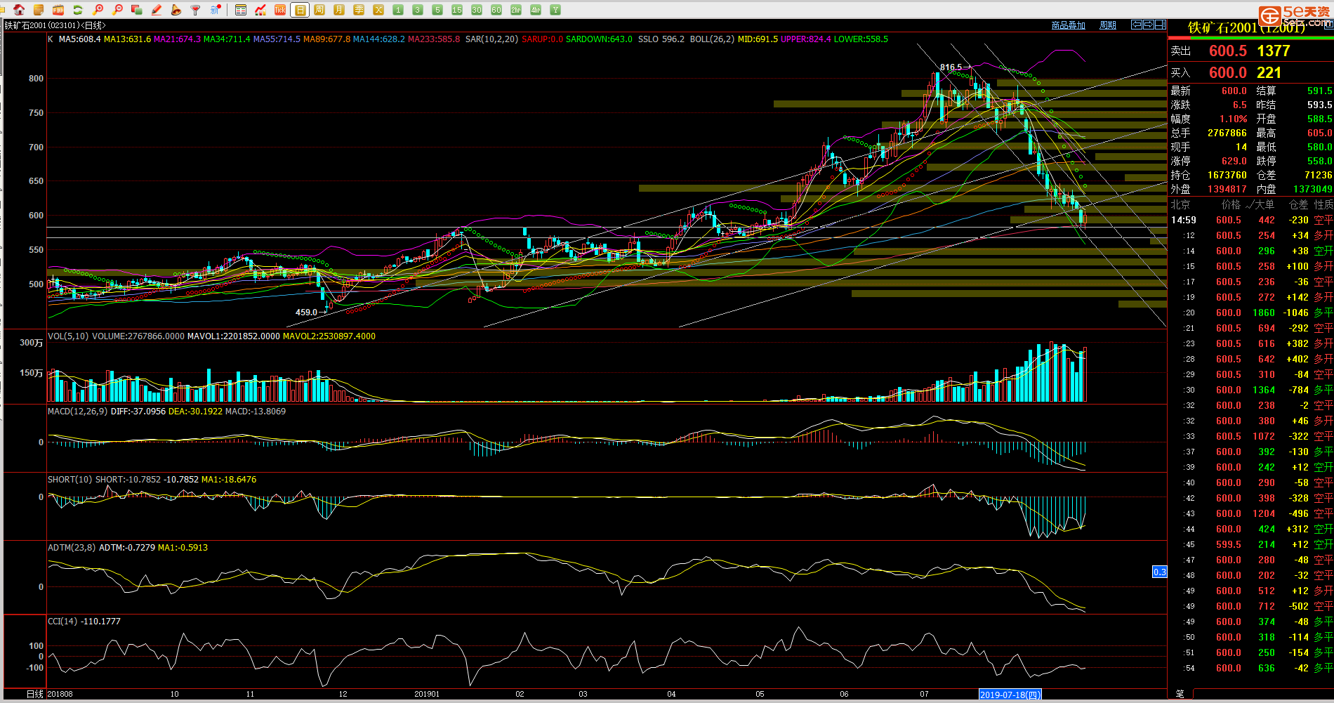Select the 笔 tab at bottom right
1334x703 pixels.
point(1180,694)
